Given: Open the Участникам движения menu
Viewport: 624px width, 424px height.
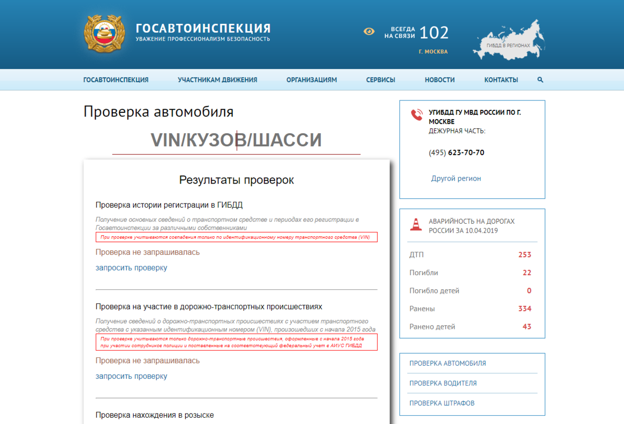Looking at the screenshot, I should tap(217, 80).
